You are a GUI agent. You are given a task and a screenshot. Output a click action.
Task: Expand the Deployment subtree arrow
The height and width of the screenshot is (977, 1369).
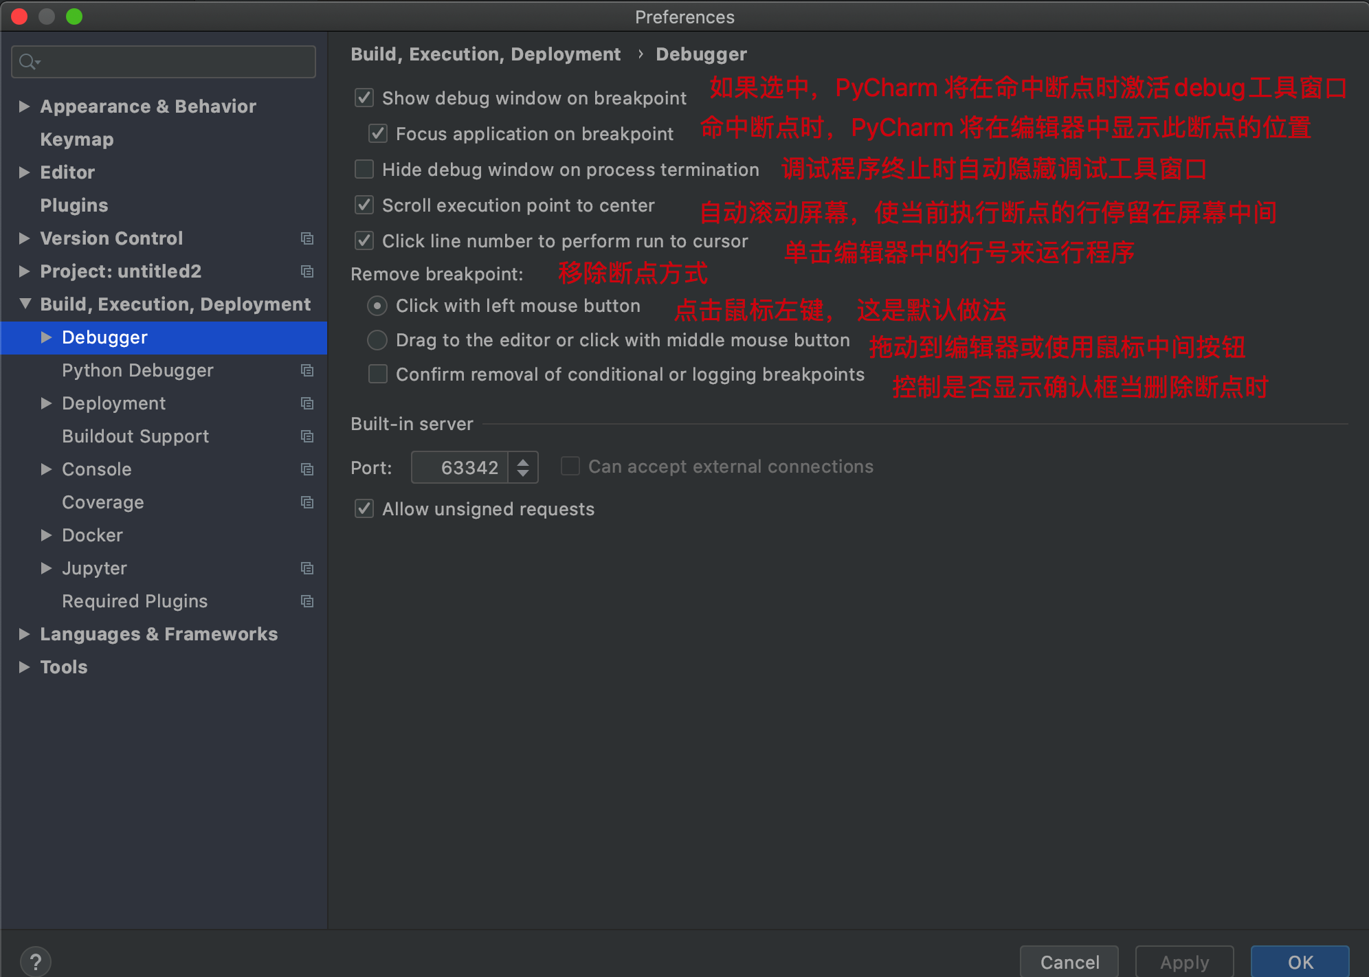point(46,403)
